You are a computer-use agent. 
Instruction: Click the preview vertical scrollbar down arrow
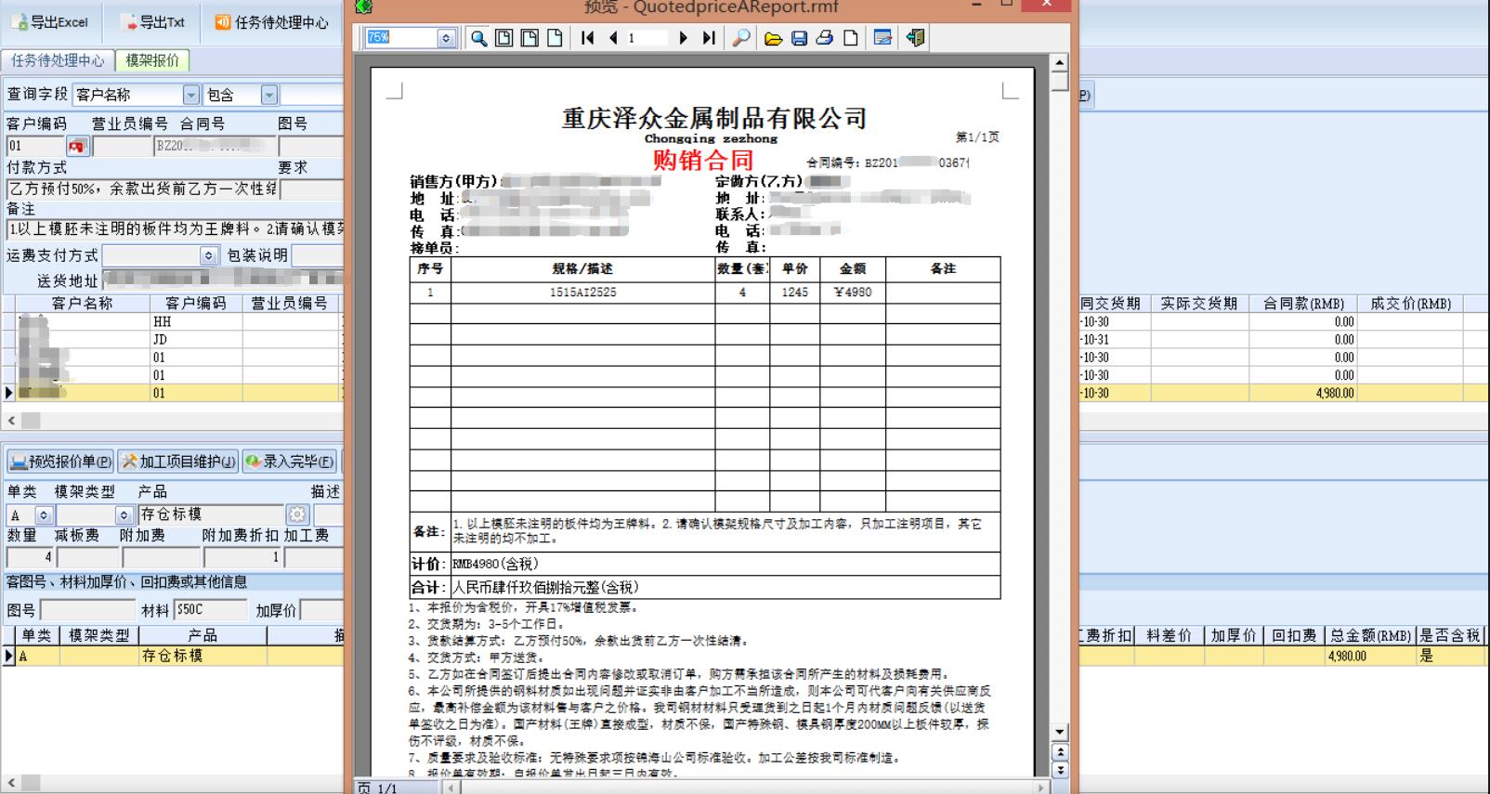tap(1059, 732)
